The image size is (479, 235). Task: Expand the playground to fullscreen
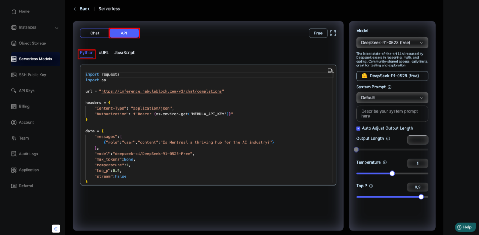[333, 33]
